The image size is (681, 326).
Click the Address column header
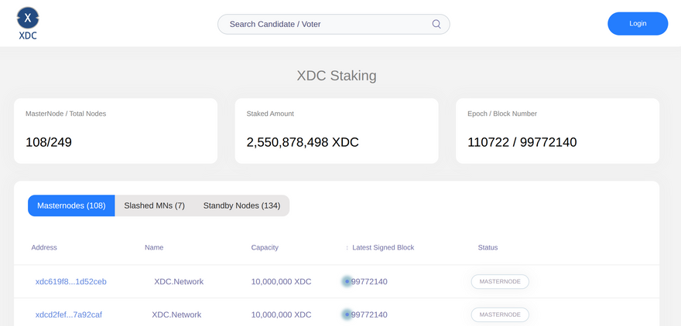coord(44,248)
